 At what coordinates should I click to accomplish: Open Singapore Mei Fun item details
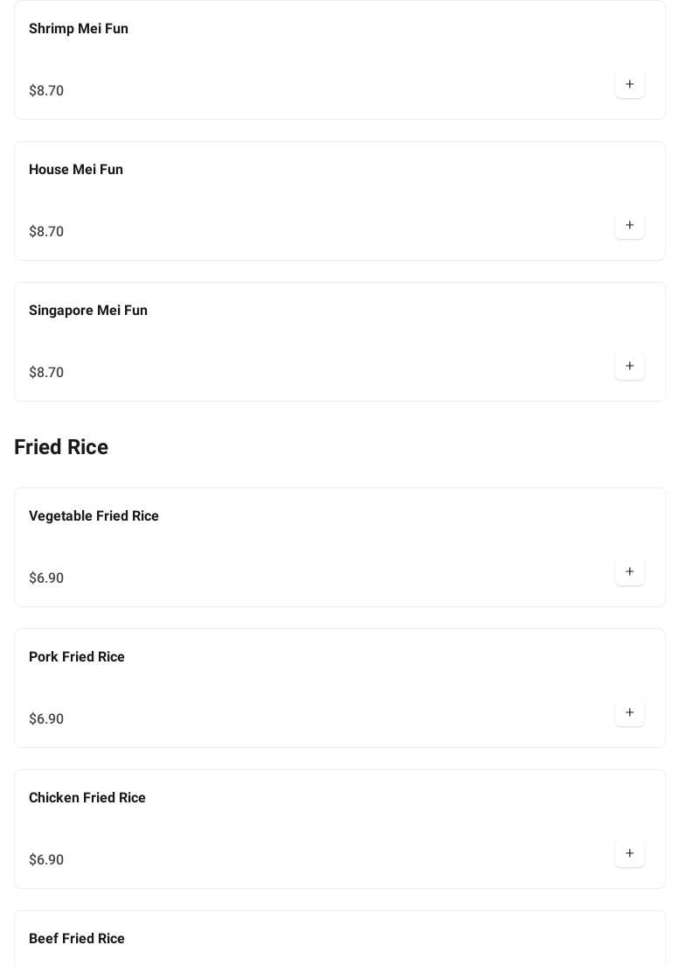[88, 311]
